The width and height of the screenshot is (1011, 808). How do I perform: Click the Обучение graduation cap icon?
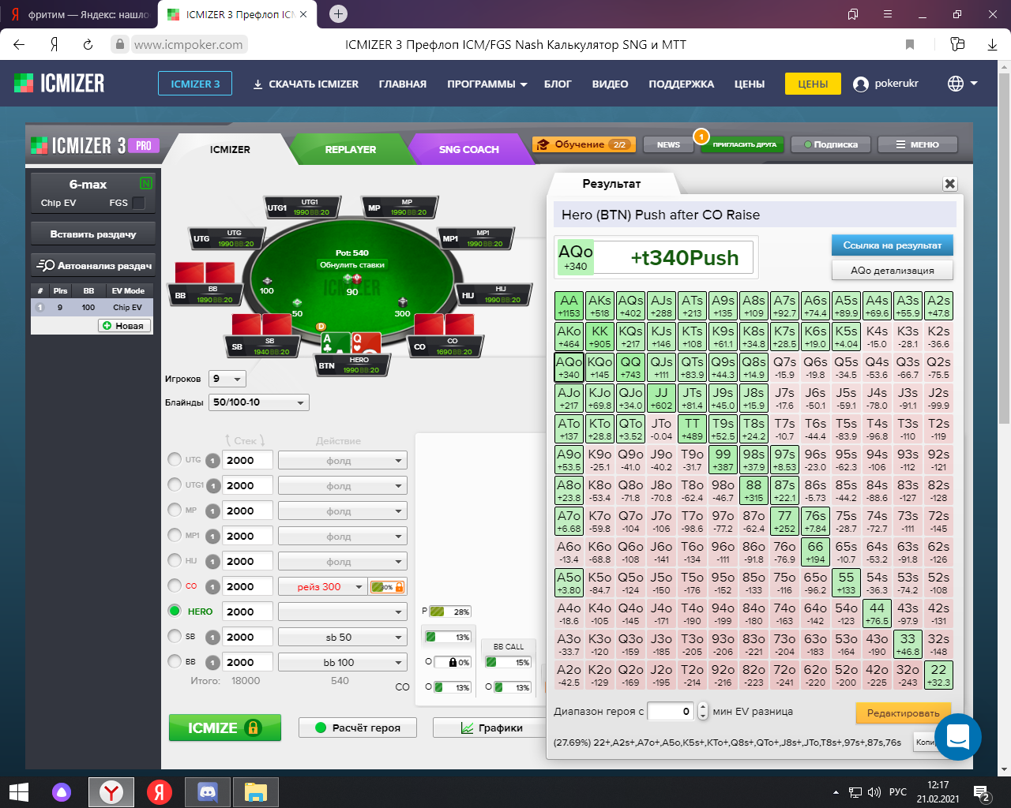pyautogui.click(x=543, y=144)
